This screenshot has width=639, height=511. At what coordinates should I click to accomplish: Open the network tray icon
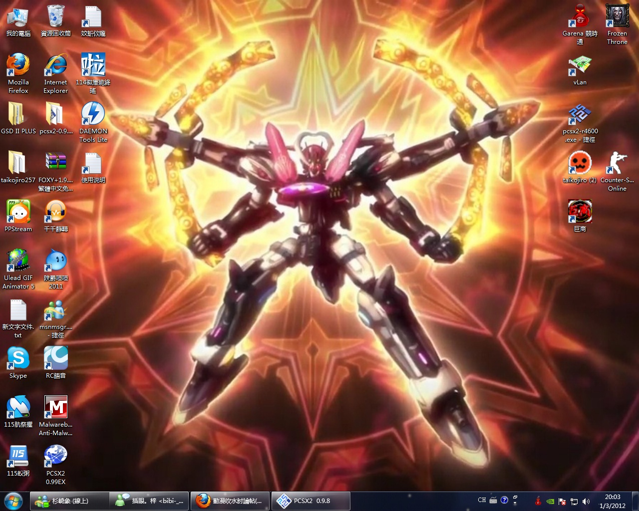click(x=574, y=501)
